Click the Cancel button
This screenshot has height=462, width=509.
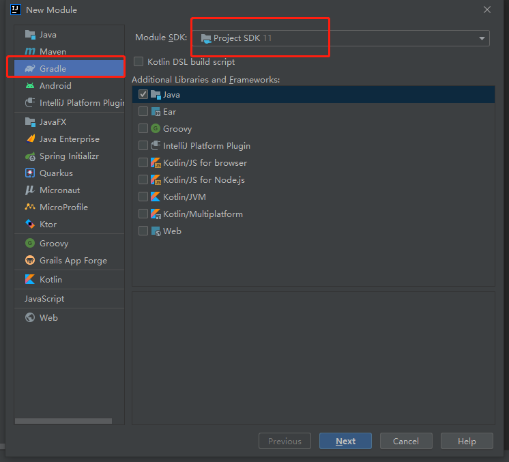[406, 441]
